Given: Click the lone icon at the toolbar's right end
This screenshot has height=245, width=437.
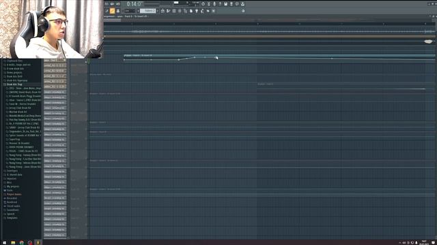Looking at the screenshot, I should 243,11.
